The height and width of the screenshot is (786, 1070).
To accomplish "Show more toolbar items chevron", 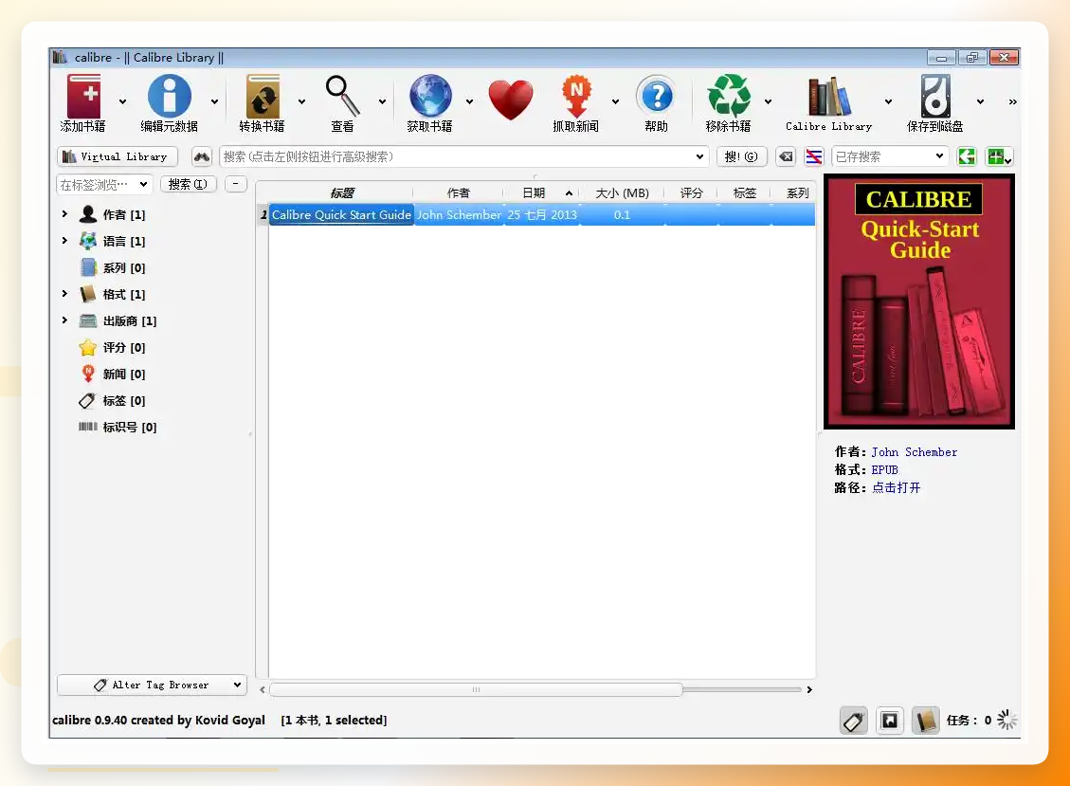I will click(1013, 101).
